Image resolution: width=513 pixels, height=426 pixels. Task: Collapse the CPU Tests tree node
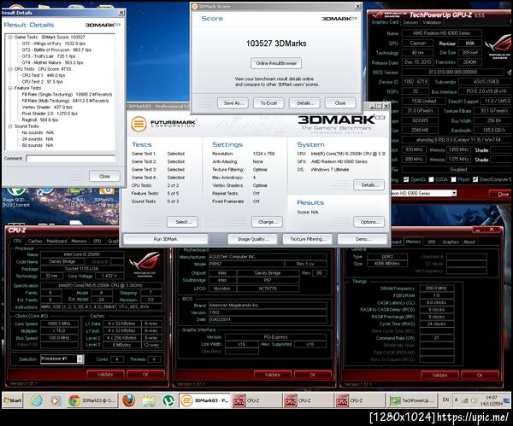coord(10,69)
